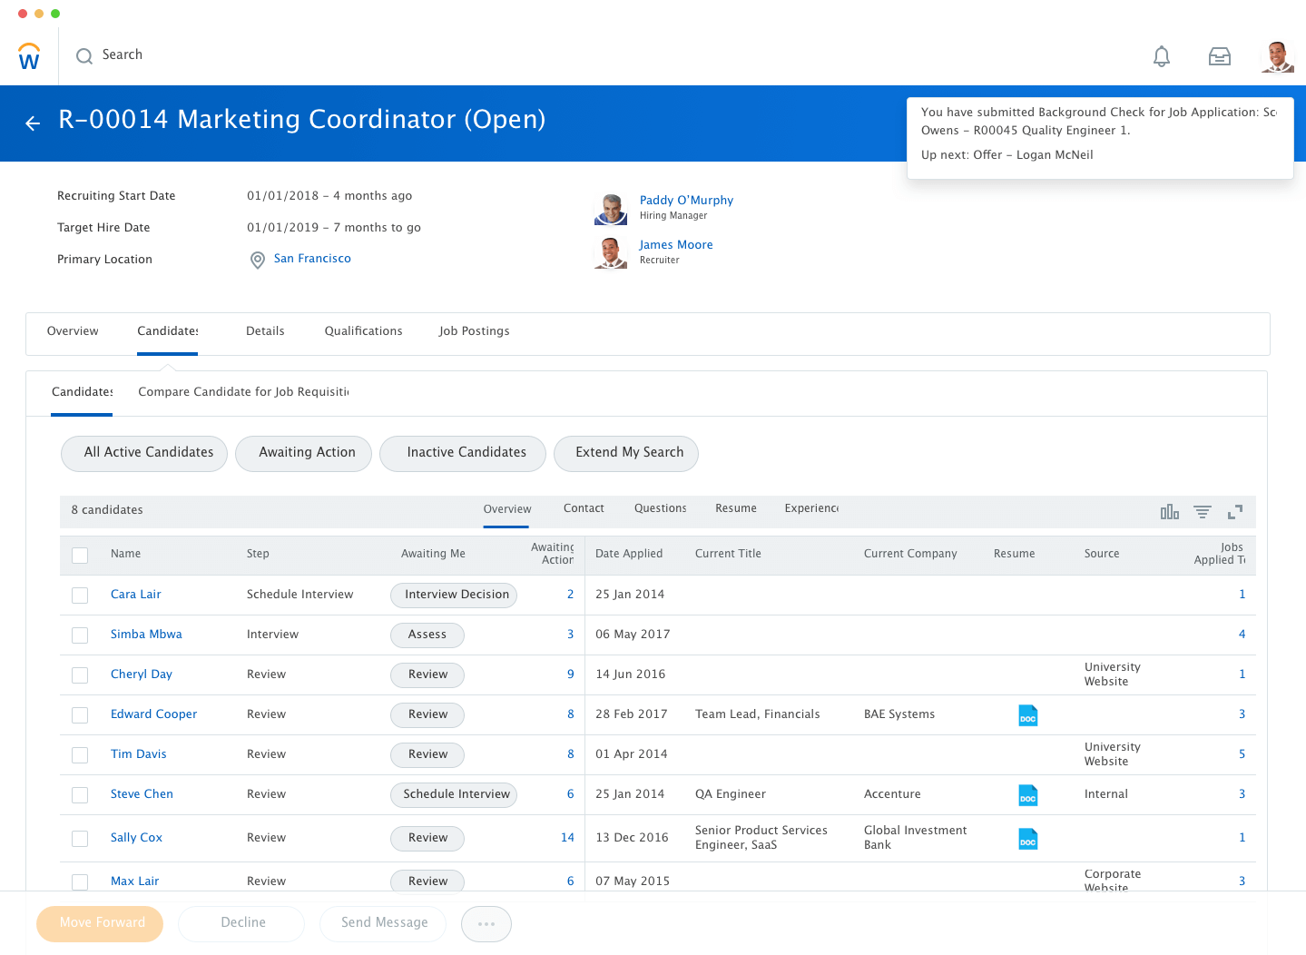The image size is (1306, 955).
Task: Open the Workday home logo
Action: coord(29,56)
